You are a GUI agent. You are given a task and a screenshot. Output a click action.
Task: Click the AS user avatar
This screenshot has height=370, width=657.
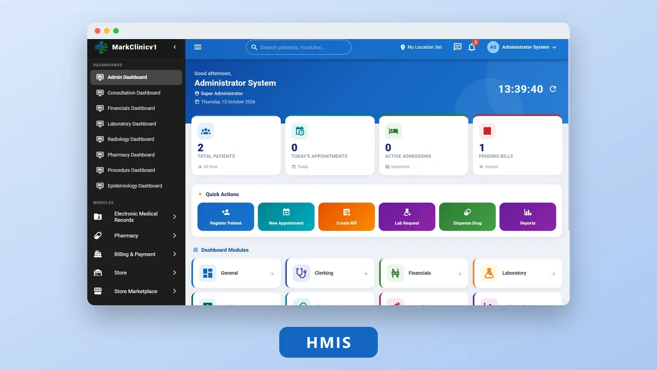493,47
